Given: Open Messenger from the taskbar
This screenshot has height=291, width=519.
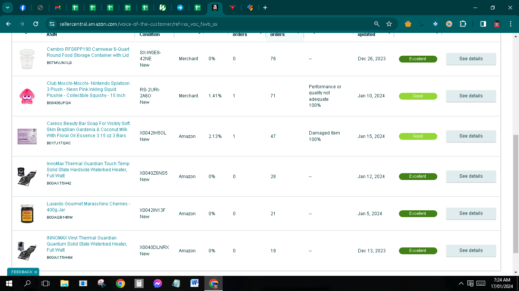Looking at the screenshot, I should tap(158, 283).
